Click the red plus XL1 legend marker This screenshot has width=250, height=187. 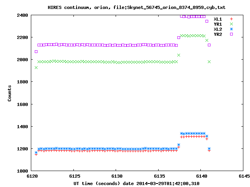pyautogui.click(x=231, y=19)
